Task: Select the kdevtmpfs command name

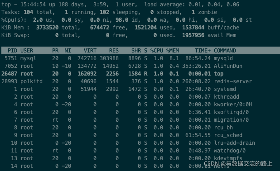Action: coord(228,158)
